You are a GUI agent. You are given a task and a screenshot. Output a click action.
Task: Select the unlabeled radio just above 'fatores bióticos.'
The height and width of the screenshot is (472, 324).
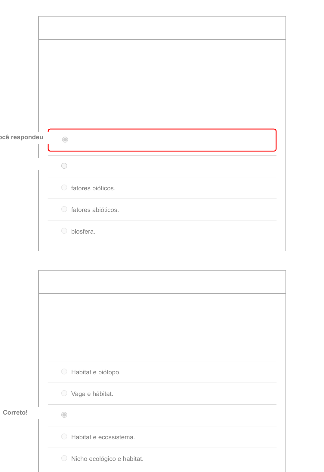tap(64, 166)
